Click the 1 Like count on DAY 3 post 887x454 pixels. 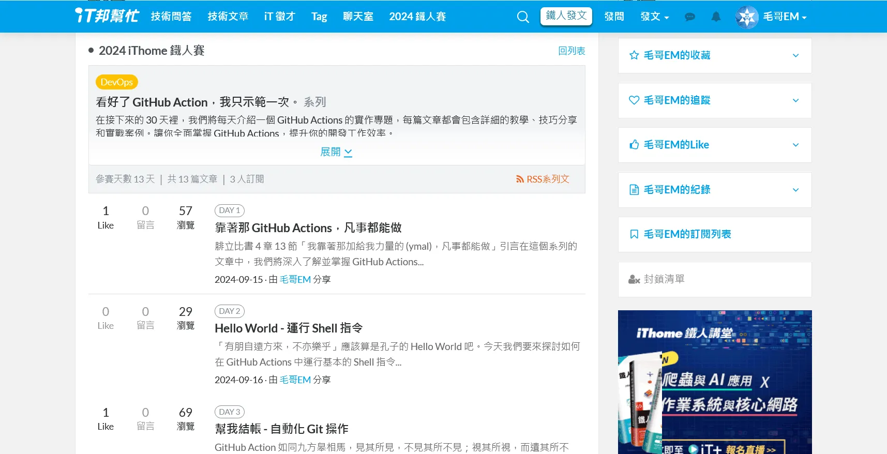pos(106,419)
